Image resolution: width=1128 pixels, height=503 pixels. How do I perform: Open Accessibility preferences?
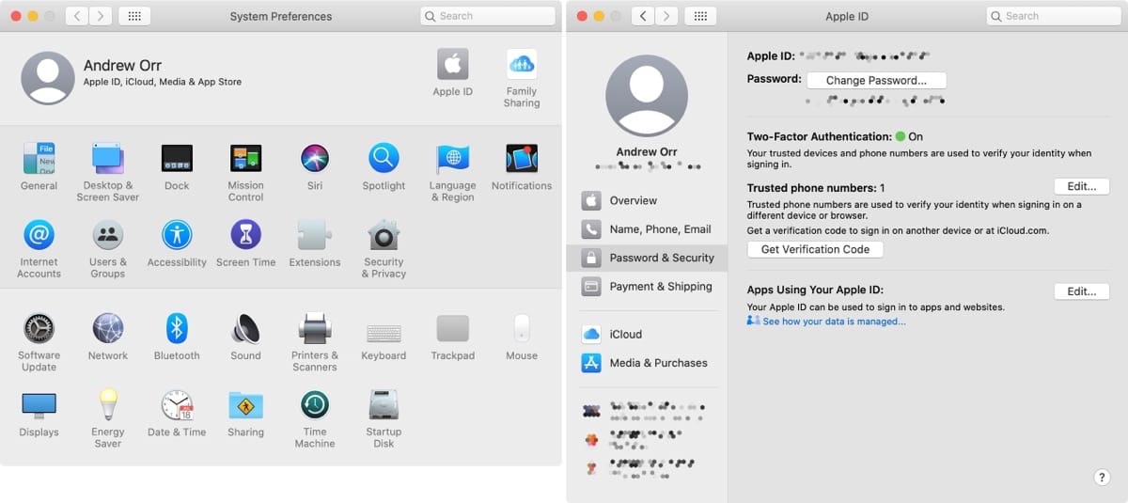[x=177, y=243]
